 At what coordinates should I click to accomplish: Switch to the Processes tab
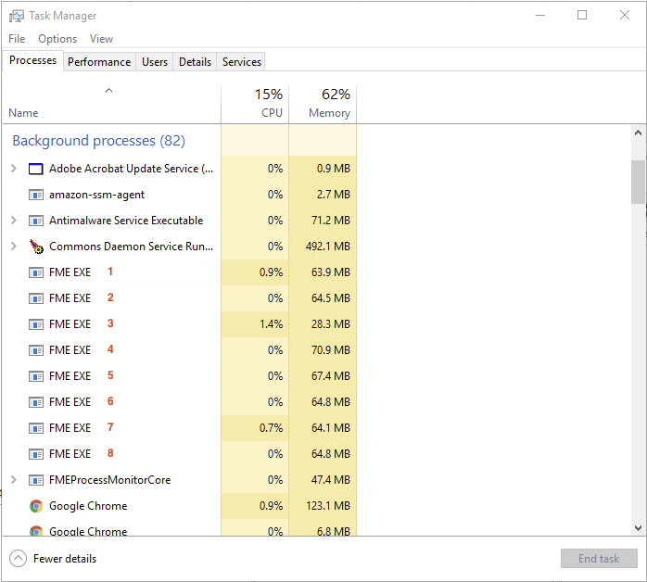pyautogui.click(x=32, y=60)
